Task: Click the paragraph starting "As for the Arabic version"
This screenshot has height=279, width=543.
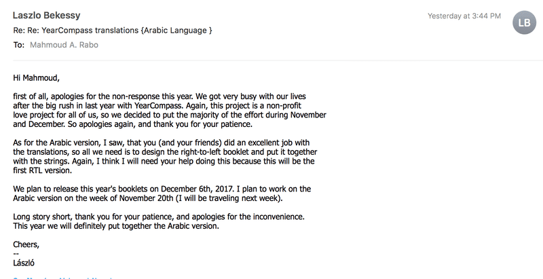Action: click(162, 155)
